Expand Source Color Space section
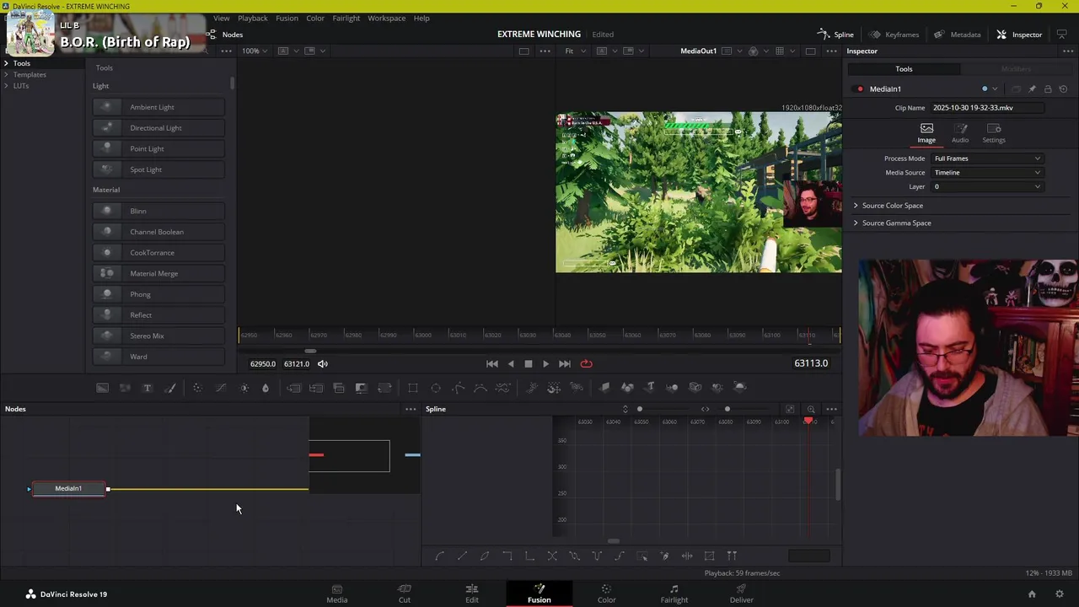This screenshot has height=607, width=1079. tap(856, 206)
